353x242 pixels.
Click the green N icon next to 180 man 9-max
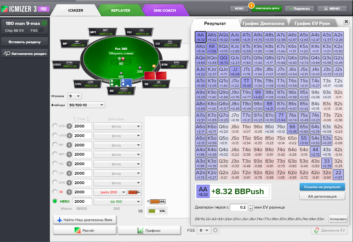pyautogui.click(x=44, y=23)
